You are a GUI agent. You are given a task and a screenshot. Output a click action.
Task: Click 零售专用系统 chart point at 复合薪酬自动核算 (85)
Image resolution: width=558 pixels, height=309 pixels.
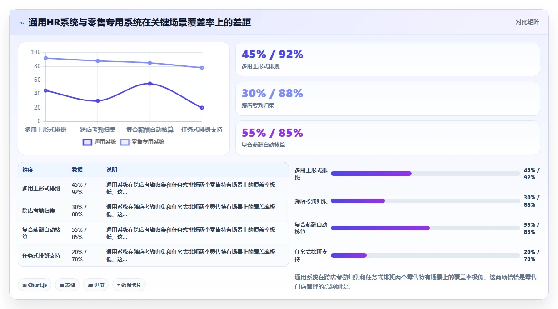click(150, 63)
